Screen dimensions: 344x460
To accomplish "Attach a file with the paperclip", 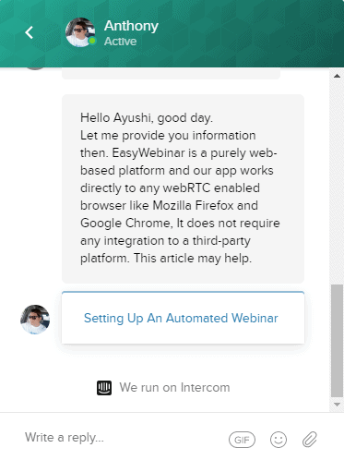I will pos(310,439).
